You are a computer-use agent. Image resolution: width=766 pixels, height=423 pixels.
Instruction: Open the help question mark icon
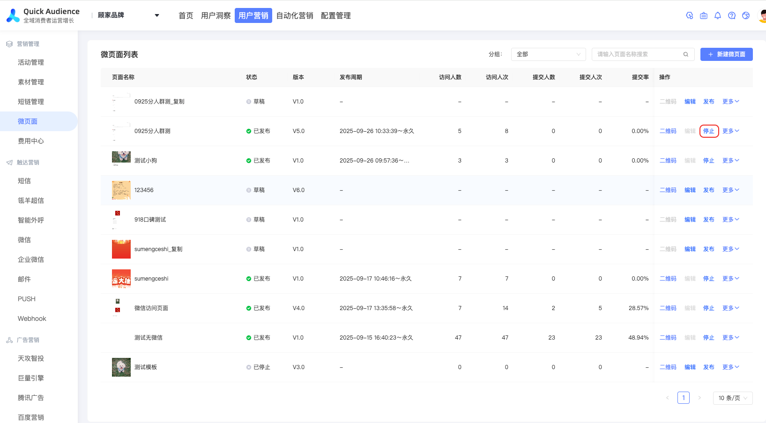[x=731, y=15]
